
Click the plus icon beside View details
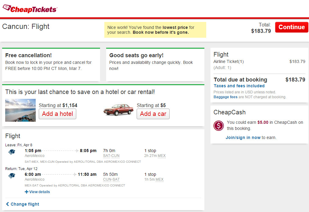coord(27,192)
